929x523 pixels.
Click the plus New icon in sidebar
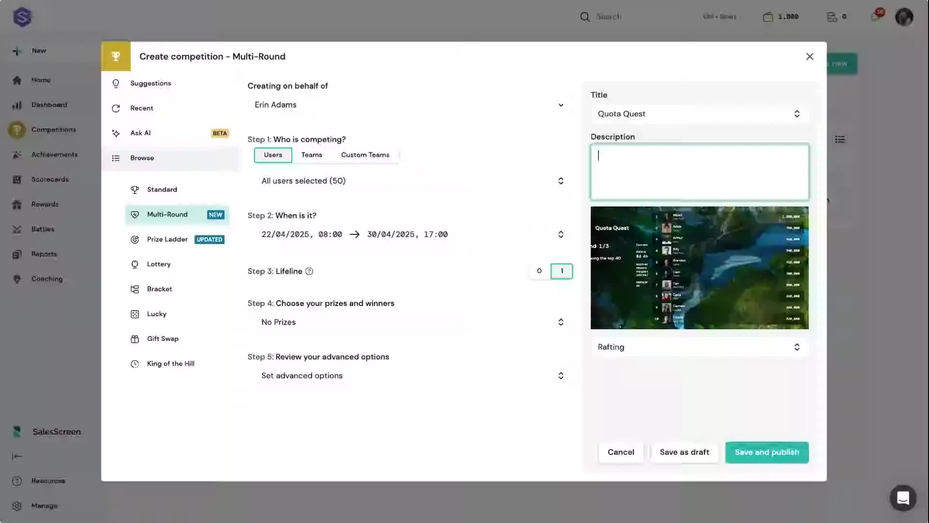17,51
